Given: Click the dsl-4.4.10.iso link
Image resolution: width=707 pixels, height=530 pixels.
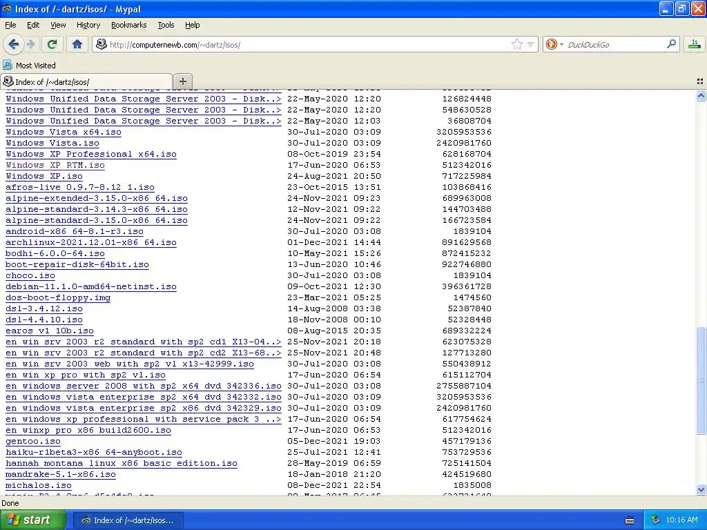Looking at the screenshot, I should (x=44, y=320).
